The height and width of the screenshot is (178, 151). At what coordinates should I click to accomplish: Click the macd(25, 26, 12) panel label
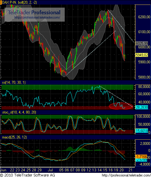tap(14, 137)
